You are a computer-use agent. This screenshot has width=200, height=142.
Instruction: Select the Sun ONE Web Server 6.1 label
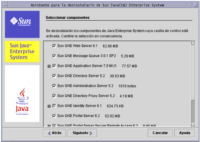point(77,46)
